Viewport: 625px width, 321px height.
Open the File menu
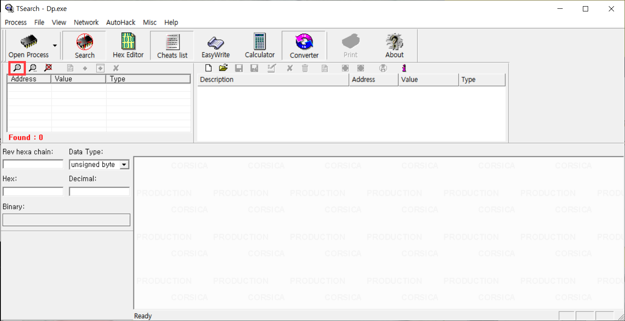pyautogui.click(x=39, y=22)
